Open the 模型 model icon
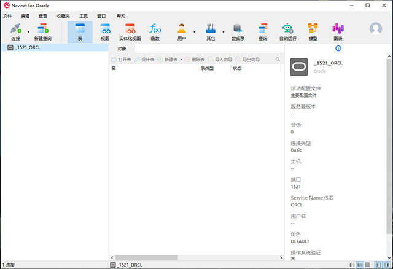Screen dimensions: 393x269 click(x=313, y=32)
